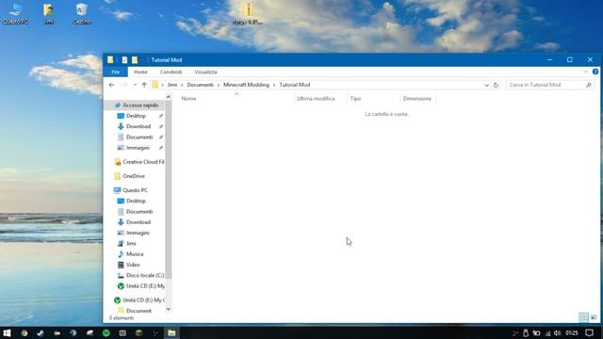Click the navigation pane scroll down arrow

[168, 309]
